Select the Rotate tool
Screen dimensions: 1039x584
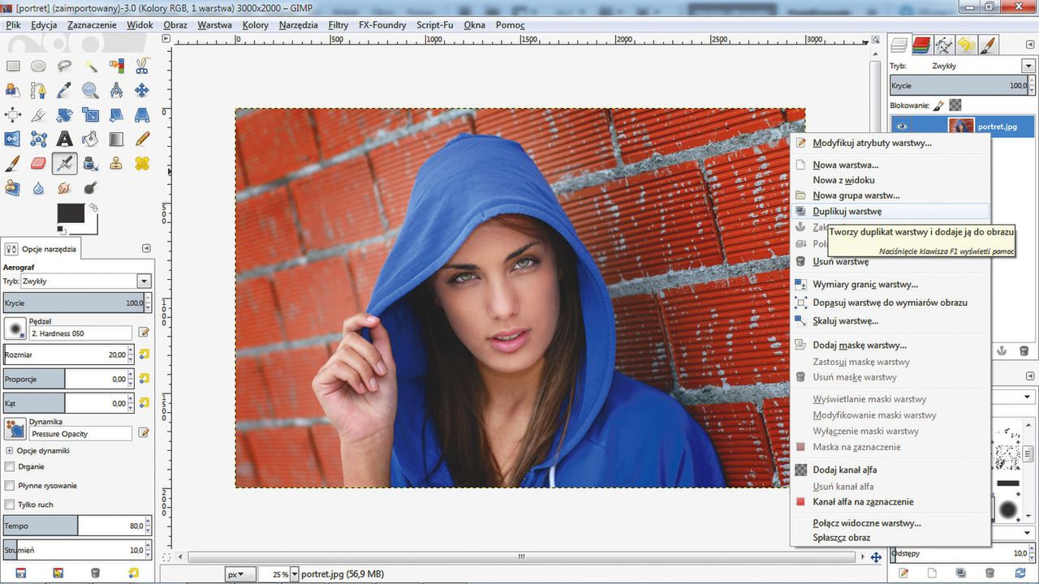pyautogui.click(x=64, y=114)
